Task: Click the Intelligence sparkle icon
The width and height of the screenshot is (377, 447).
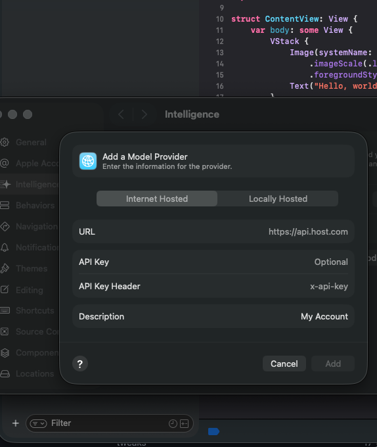Action: coord(5,184)
